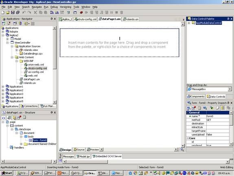The image size is (234, 176).
Task: Click the New file toolbar icon
Action: 3,12
